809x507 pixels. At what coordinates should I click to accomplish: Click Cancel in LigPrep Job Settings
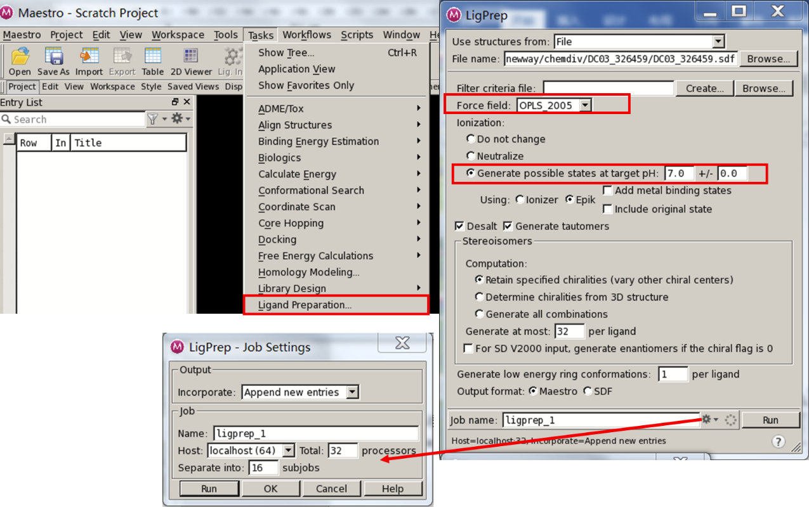[x=331, y=489]
